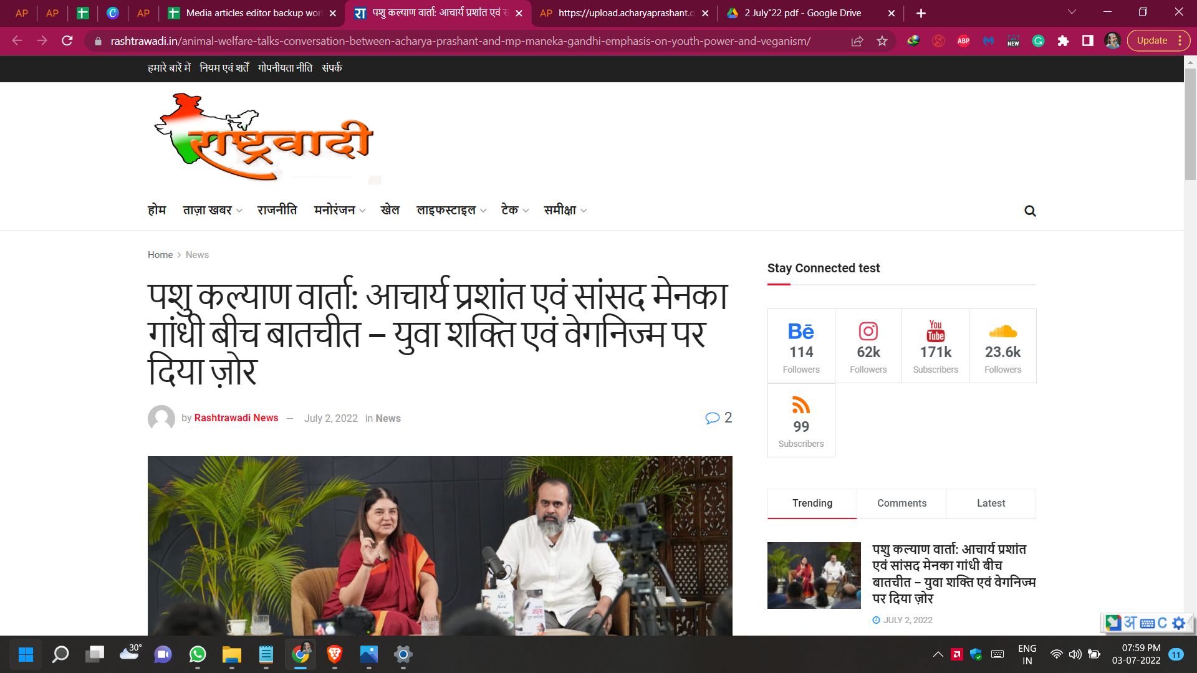The height and width of the screenshot is (673, 1197).
Task: Switch to the Latest sidebar tab
Action: (991, 504)
